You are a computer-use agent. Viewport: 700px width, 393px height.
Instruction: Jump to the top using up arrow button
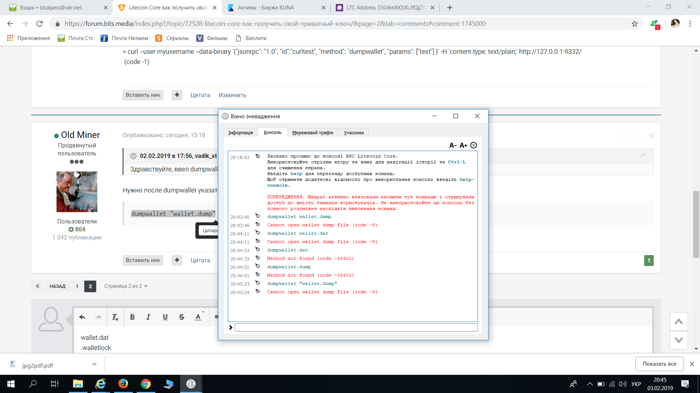click(x=678, y=321)
